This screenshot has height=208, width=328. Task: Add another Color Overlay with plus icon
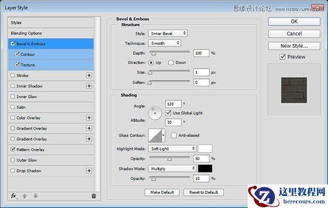coord(89,118)
